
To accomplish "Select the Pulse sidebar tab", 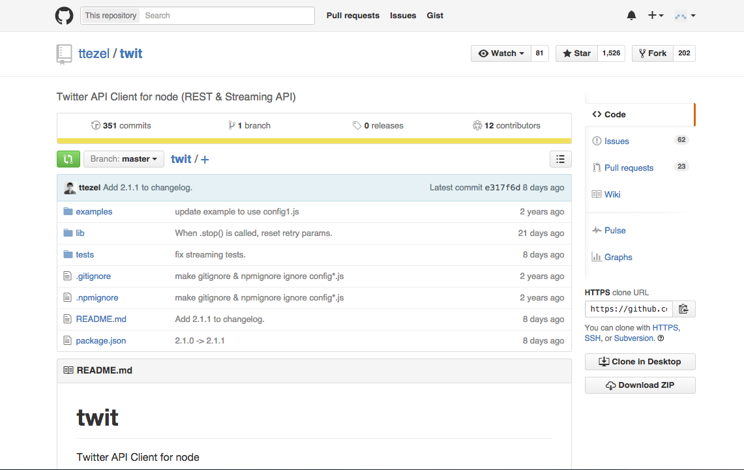I will pyautogui.click(x=640, y=231).
